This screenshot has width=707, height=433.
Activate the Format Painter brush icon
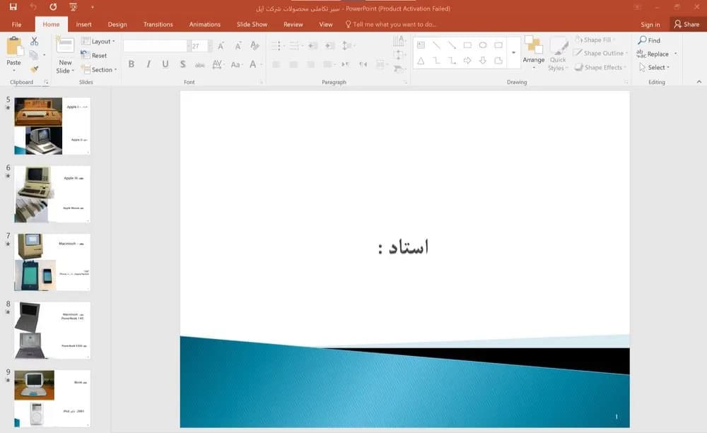[34, 69]
